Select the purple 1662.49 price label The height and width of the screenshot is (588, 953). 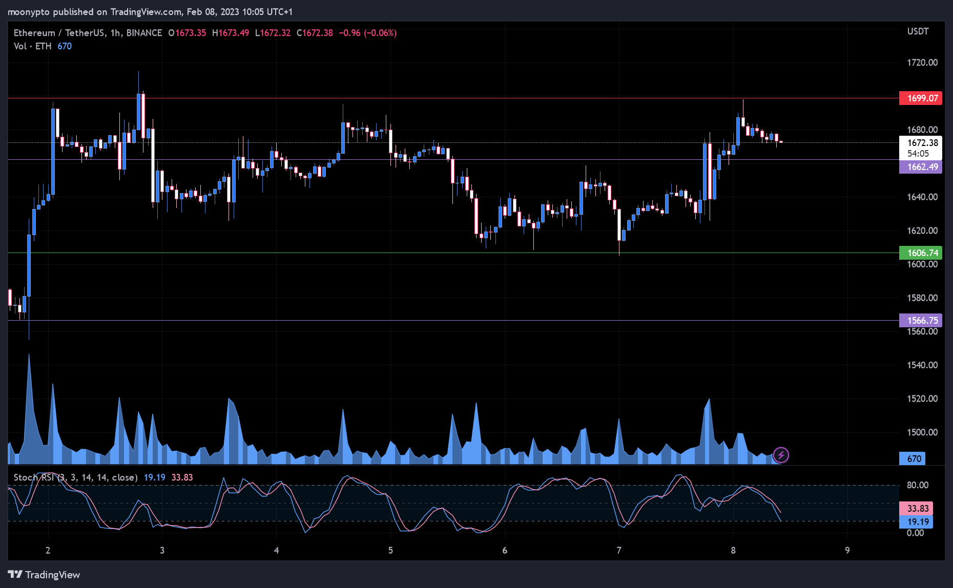[921, 167]
